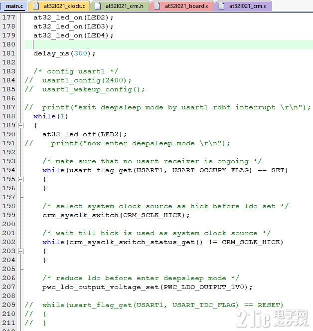Open the at32l021_clock.c tab
Screen dimensions: 313x331
59,6
